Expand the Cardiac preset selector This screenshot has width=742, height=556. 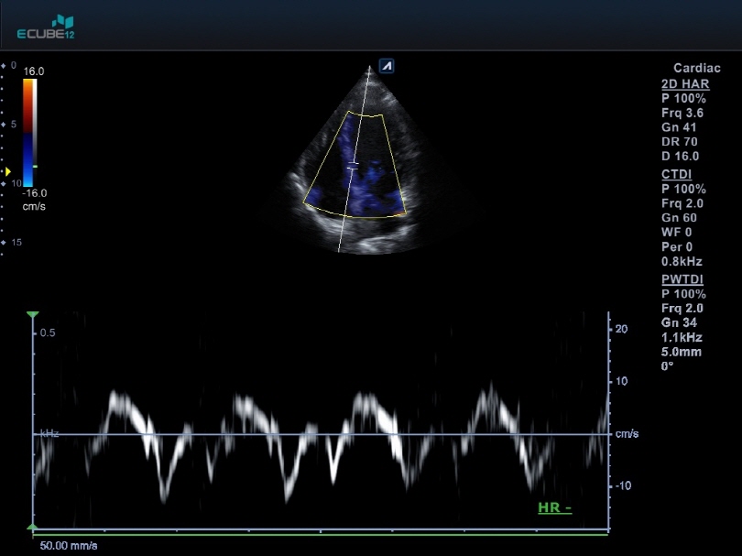pos(697,68)
